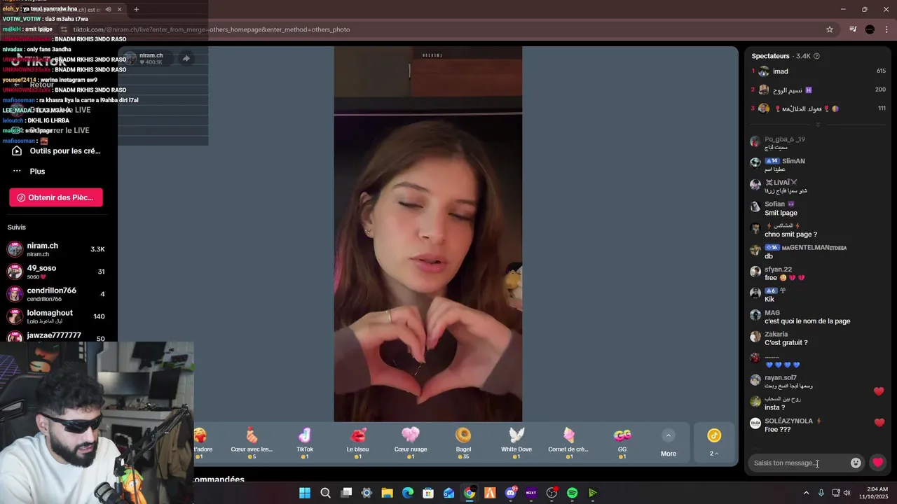
Task: Click Obtenir des Pièces button
Action: 56,197
